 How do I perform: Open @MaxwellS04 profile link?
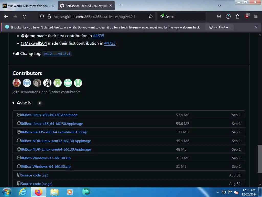[34, 43]
